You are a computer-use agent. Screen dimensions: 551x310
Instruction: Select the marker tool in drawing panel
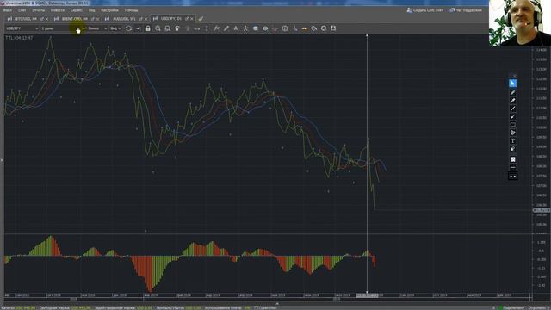[x=513, y=101]
